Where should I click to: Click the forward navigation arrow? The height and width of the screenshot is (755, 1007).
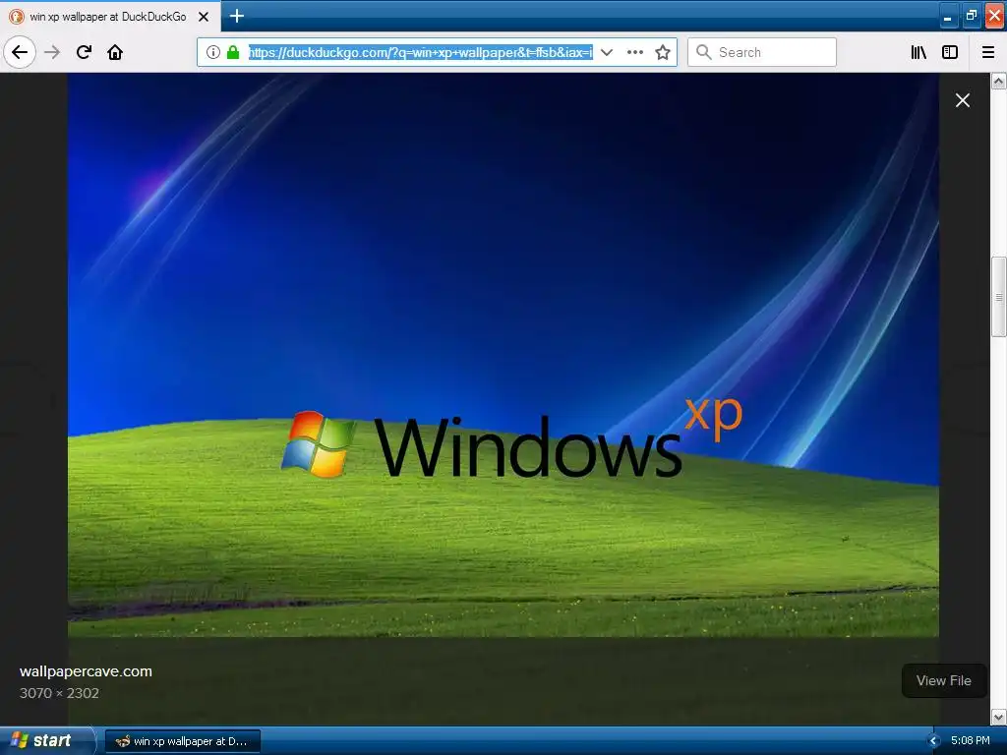(x=52, y=52)
